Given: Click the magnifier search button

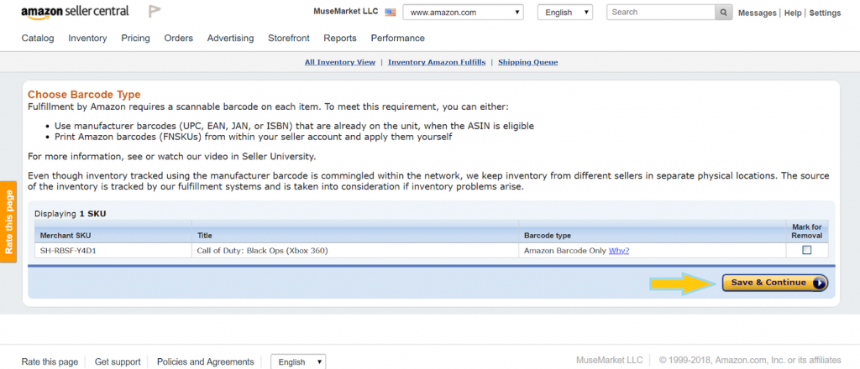Looking at the screenshot, I should 723,12.
